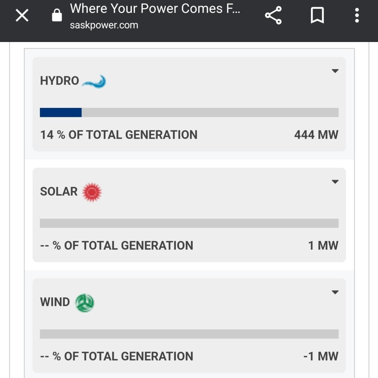The width and height of the screenshot is (378, 378).
Task: Tap the padlock site security icon
Action: tap(57, 16)
